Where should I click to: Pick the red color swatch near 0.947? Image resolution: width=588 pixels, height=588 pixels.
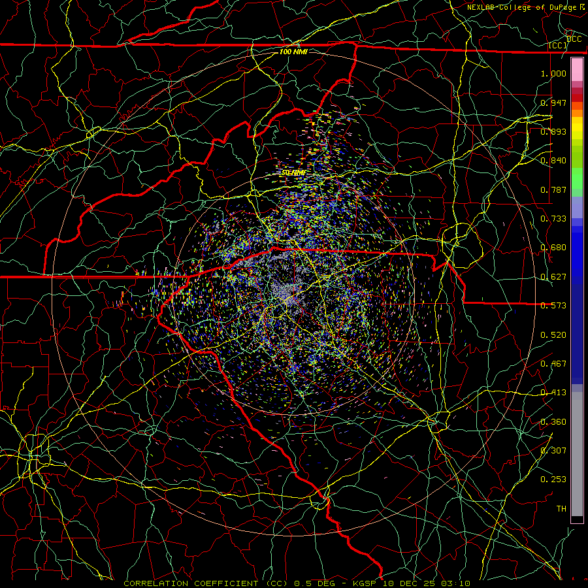click(577, 98)
